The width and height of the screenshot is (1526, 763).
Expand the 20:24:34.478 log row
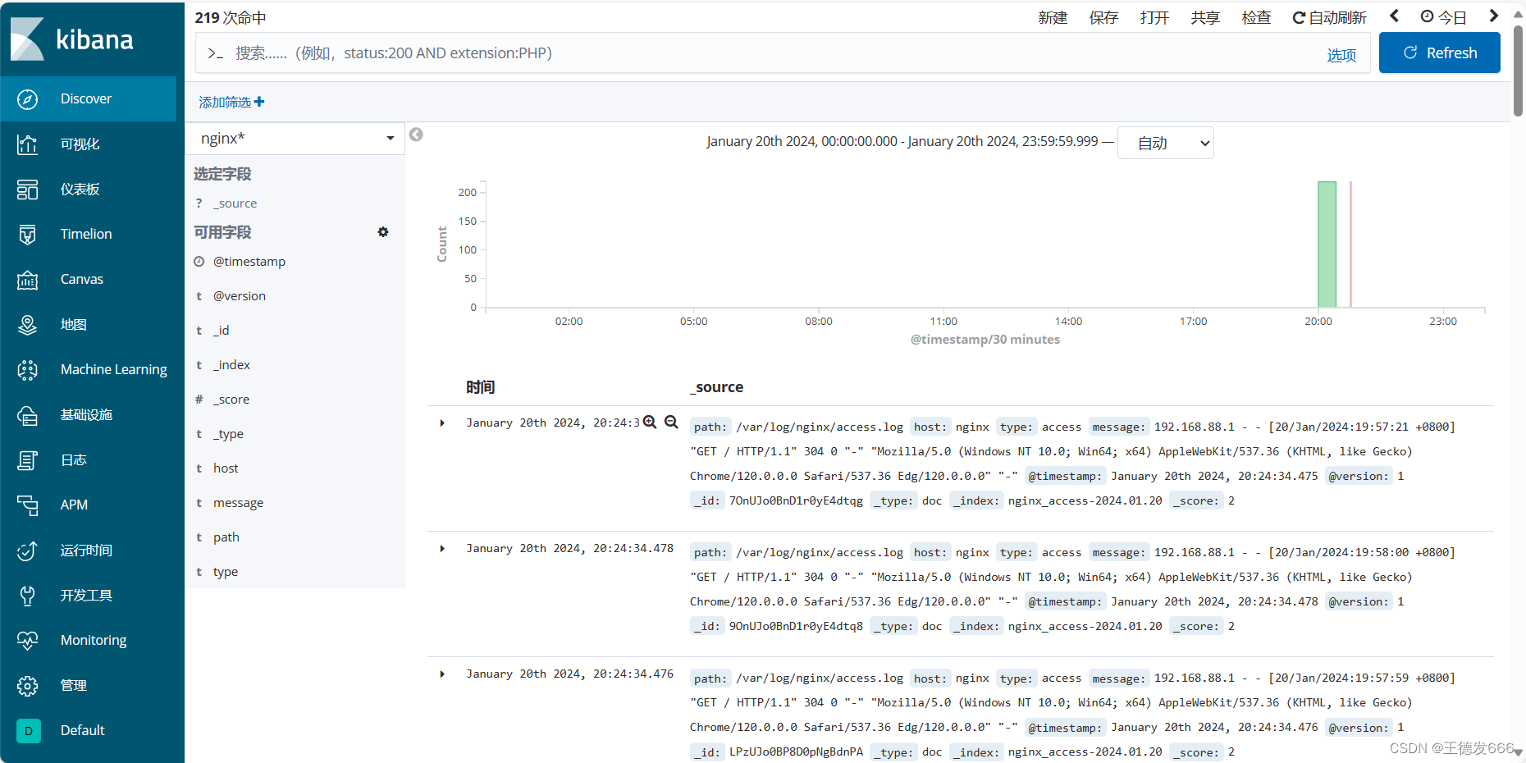pos(442,549)
